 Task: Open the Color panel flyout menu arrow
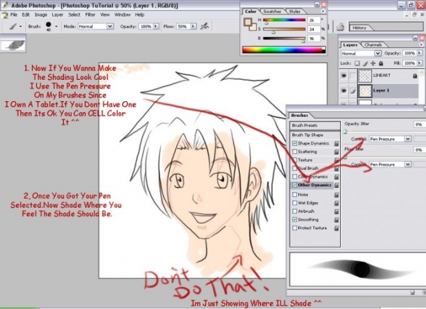point(323,12)
